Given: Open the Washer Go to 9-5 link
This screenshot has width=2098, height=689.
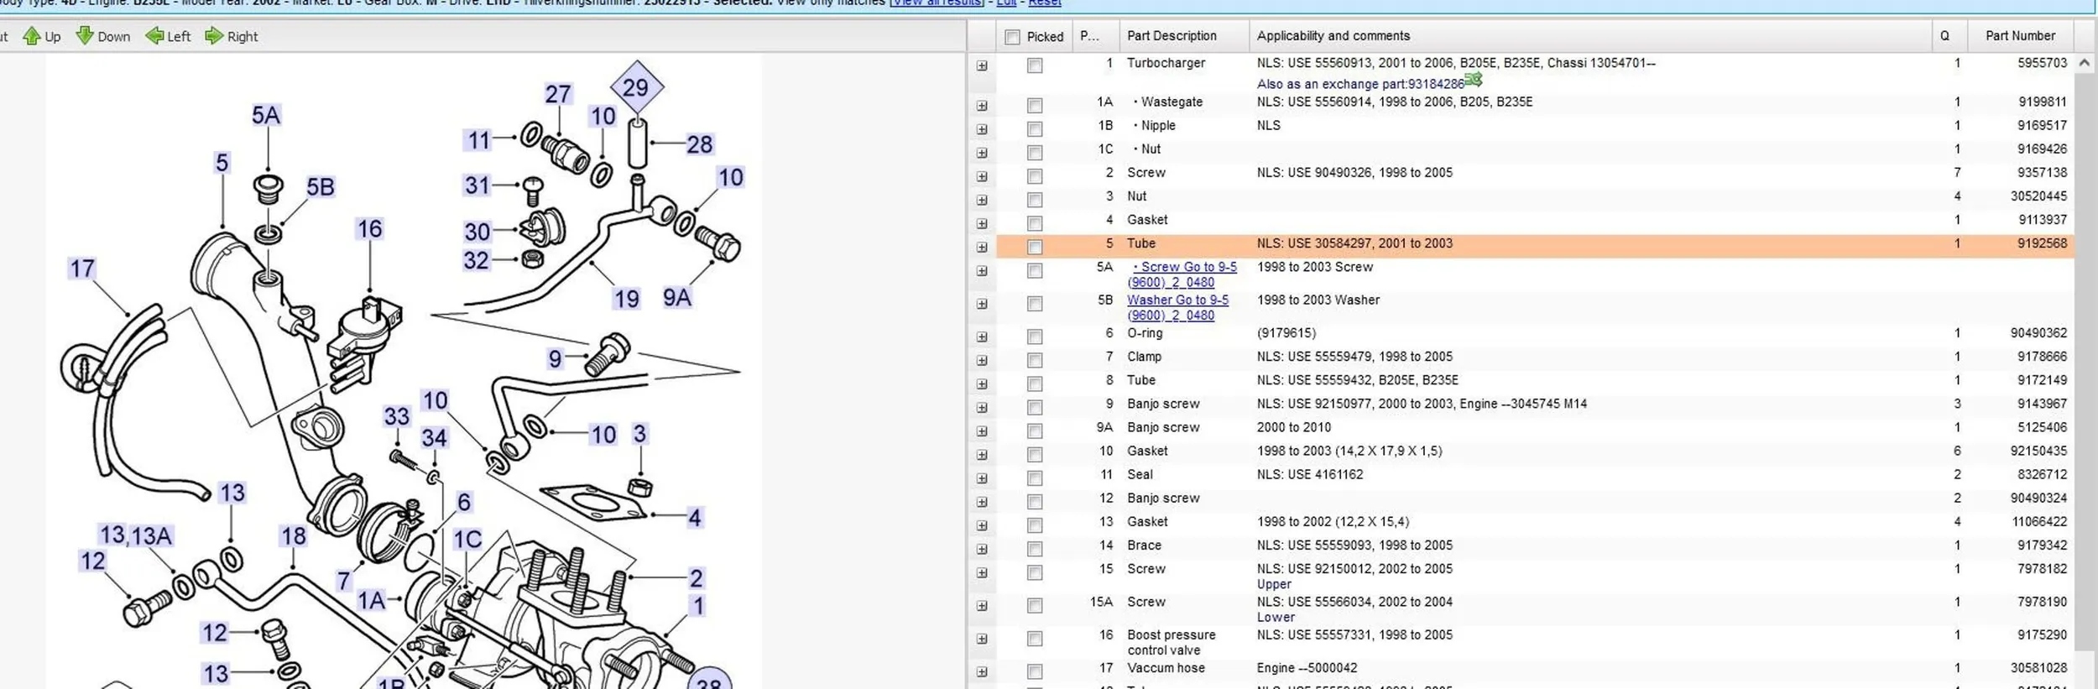Looking at the screenshot, I should 1178,307.
